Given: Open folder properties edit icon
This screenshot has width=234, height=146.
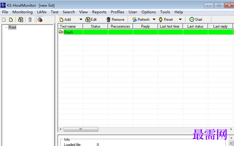Looking at the screenshot, I should [x=21, y=19].
